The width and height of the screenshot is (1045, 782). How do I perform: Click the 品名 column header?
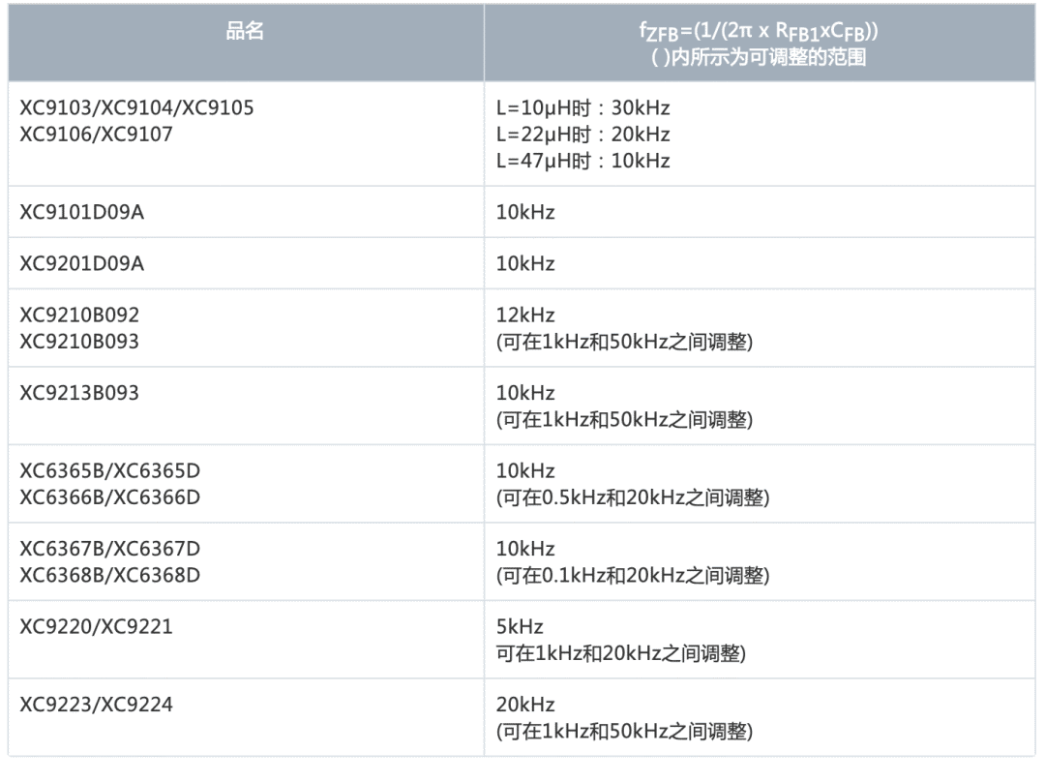click(x=245, y=31)
